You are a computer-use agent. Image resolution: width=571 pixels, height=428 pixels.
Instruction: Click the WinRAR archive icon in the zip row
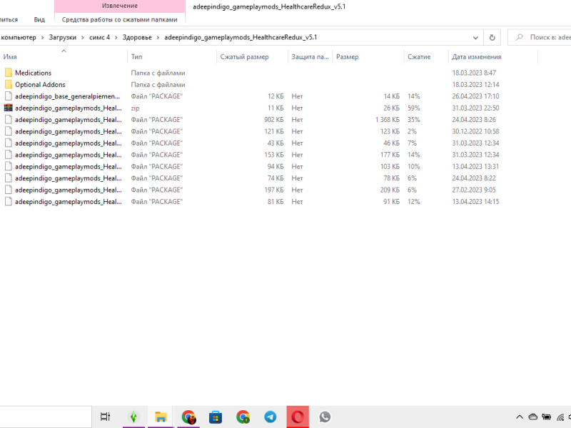coord(9,108)
